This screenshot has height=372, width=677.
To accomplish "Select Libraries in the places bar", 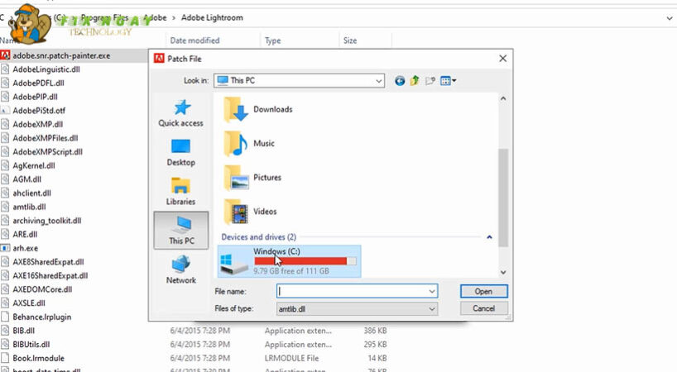I will pos(180,191).
